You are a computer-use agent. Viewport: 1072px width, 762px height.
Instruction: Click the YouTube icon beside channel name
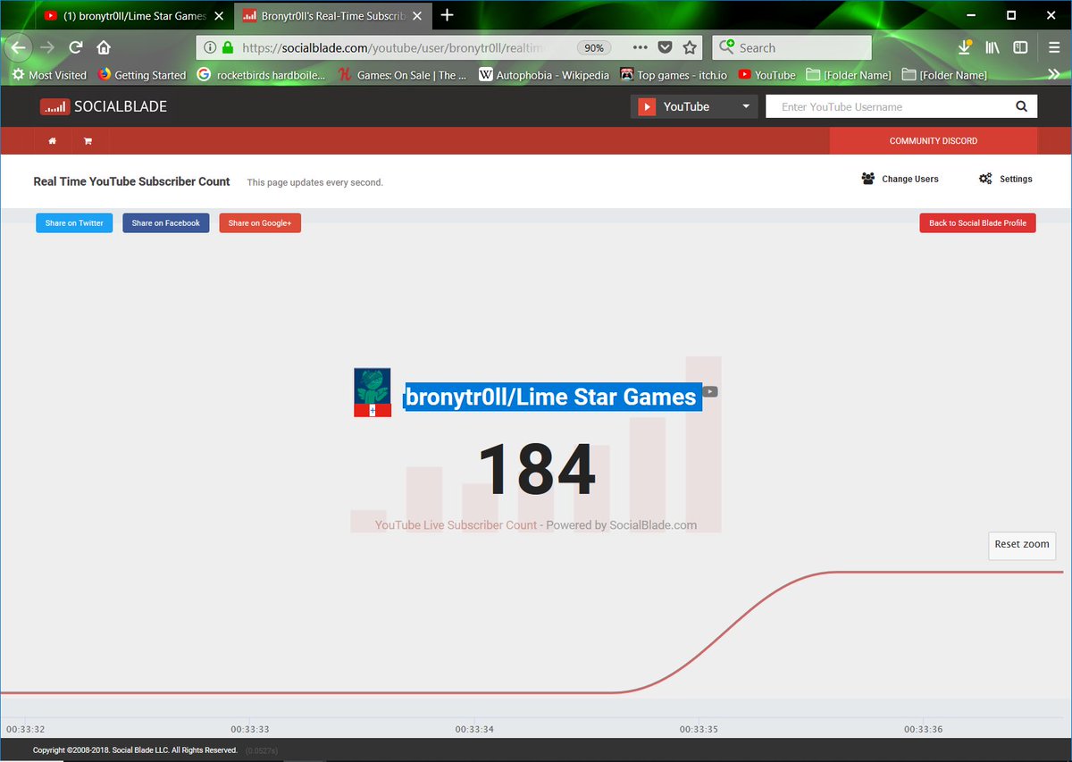point(709,391)
